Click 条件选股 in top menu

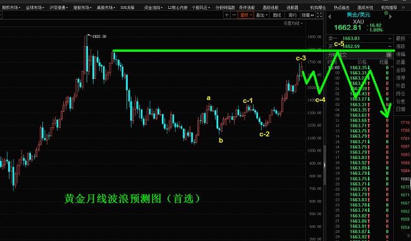(247, 8)
